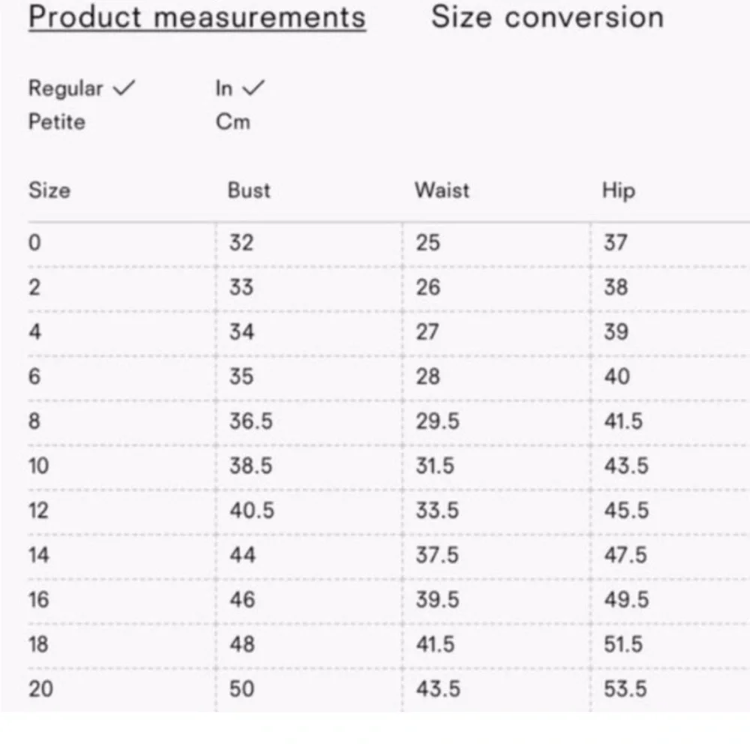Switch to the Size conversion tab

547,17
